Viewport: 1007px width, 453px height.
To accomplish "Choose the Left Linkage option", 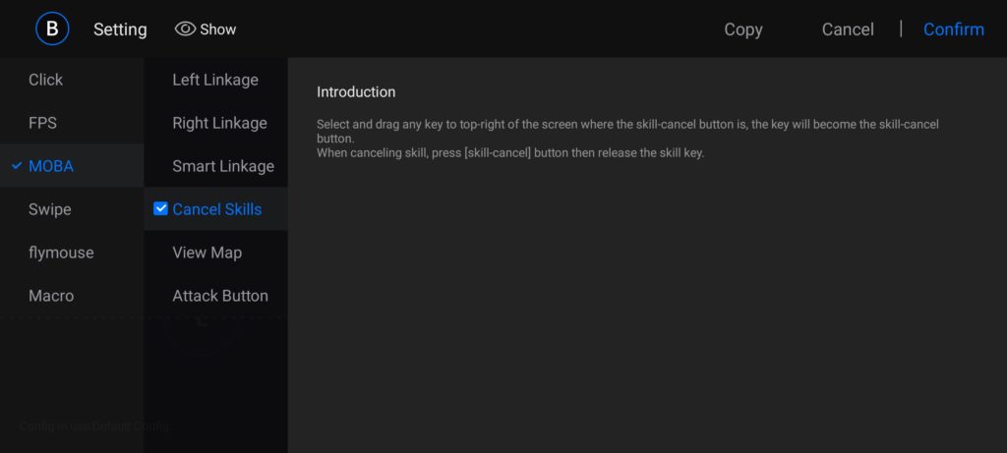I will pyautogui.click(x=215, y=80).
